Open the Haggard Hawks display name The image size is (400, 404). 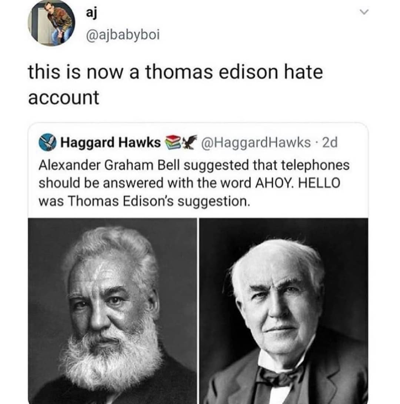[x=111, y=142]
